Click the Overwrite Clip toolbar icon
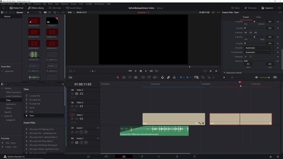283x159 pixels. pyautogui.click(x=149, y=77)
